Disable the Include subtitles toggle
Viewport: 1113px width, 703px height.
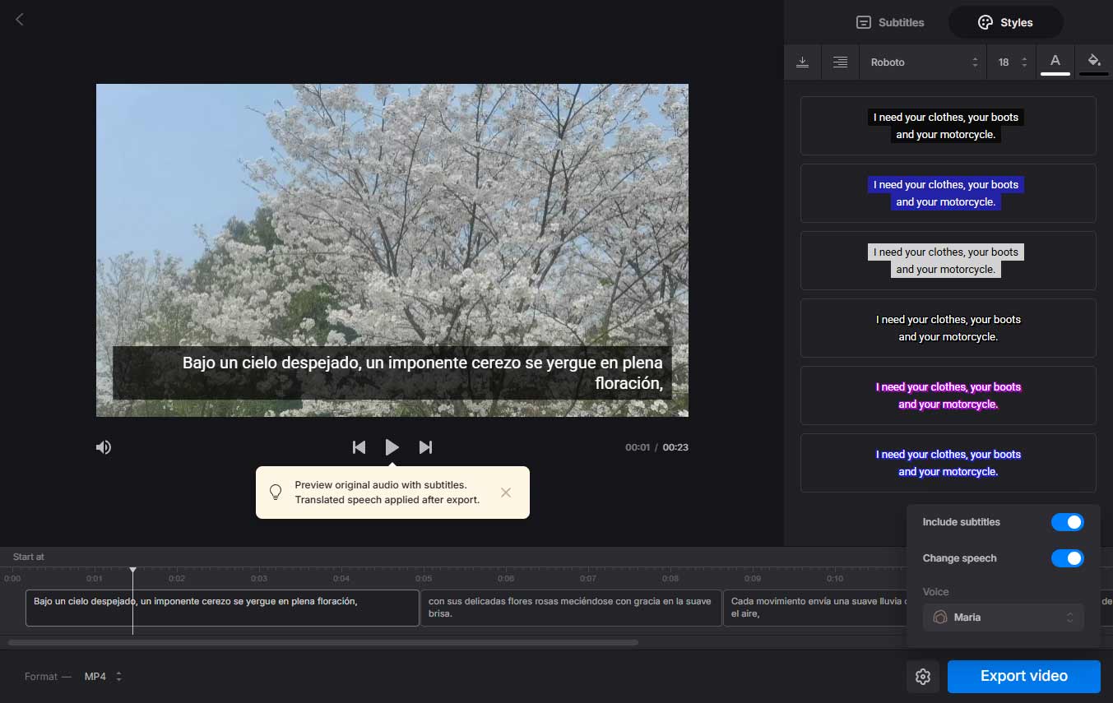(1067, 521)
